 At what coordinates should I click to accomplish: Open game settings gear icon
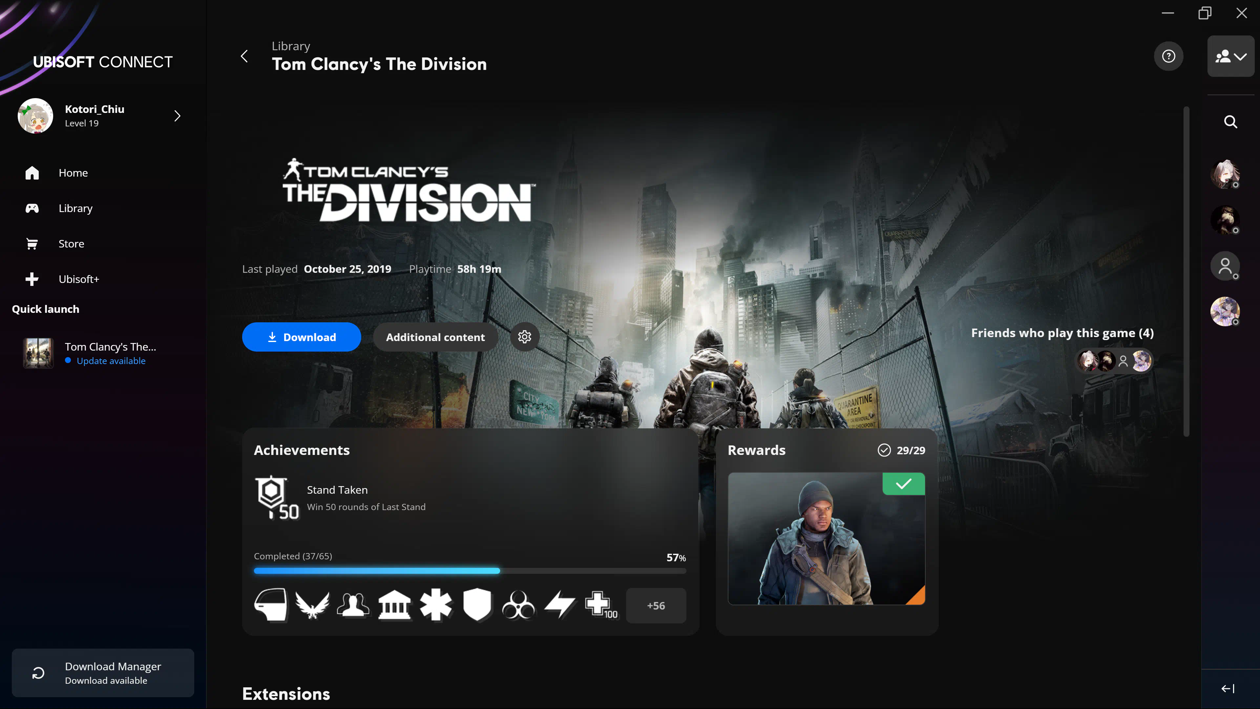tap(524, 337)
